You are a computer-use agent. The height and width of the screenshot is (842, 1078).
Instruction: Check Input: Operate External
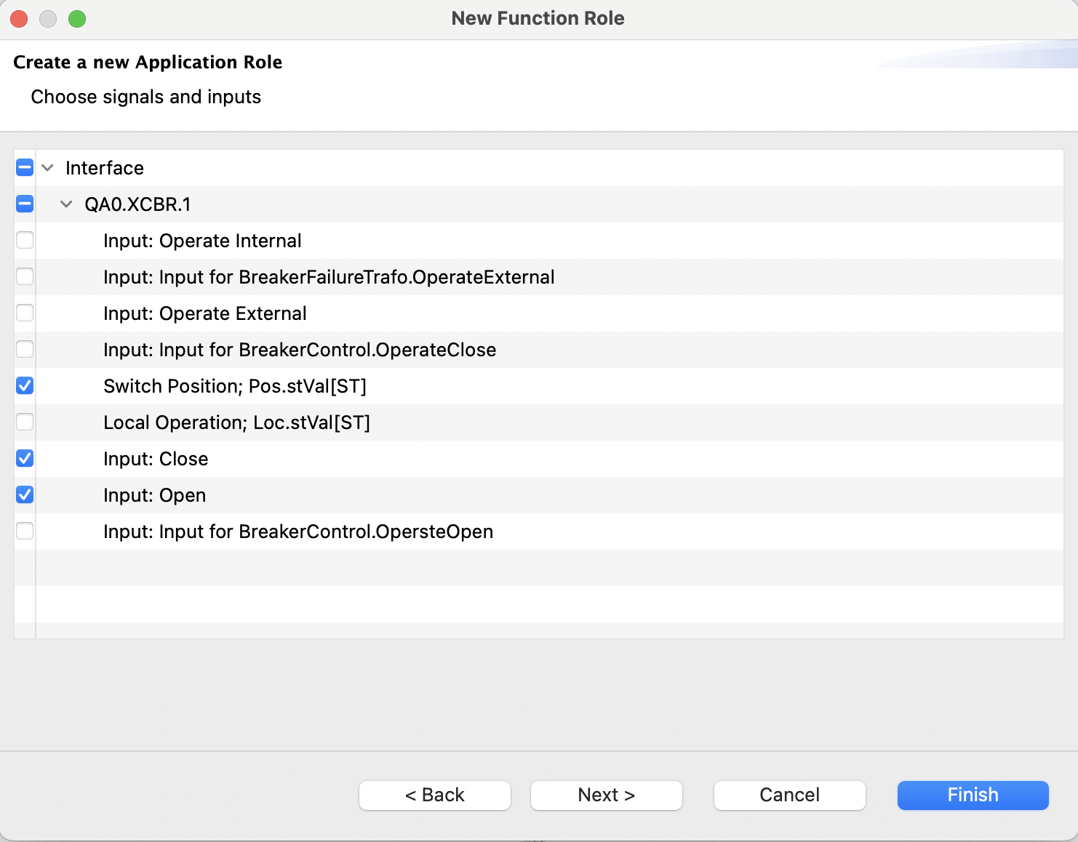(x=24, y=313)
